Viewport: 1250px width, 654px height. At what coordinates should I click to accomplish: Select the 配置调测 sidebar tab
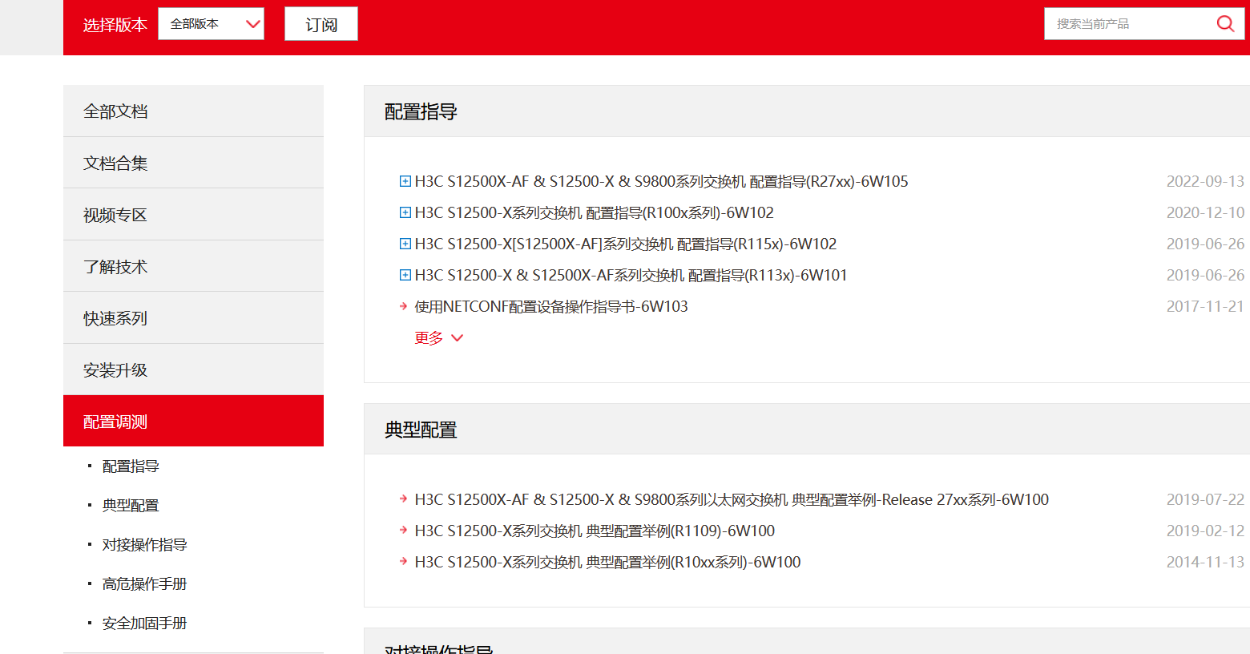[x=193, y=421]
